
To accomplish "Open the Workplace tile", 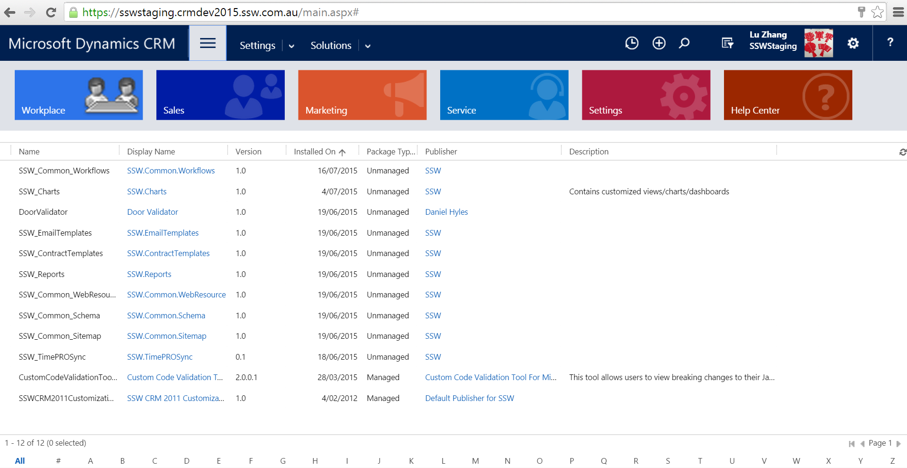I will pyautogui.click(x=78, y=95).
